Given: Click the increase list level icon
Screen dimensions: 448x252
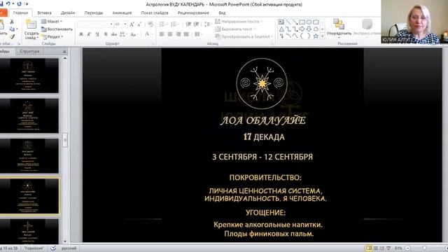Looking at the screenshot, I should point(196,24).
